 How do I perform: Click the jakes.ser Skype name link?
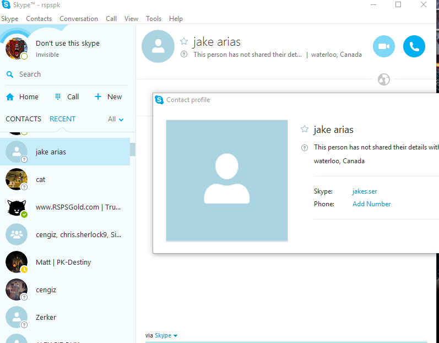[x=365, y=191]
